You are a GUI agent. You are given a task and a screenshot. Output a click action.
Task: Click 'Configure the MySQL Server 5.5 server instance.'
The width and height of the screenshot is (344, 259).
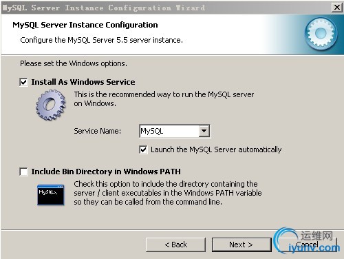click(101, 40)
